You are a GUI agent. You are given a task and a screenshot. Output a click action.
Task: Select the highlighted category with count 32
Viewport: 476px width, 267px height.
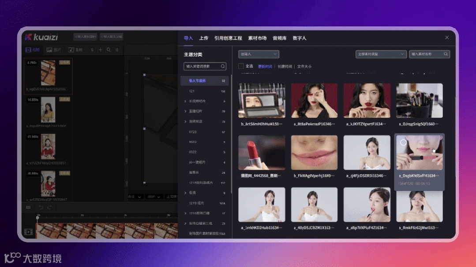click(x=205, y=81)
